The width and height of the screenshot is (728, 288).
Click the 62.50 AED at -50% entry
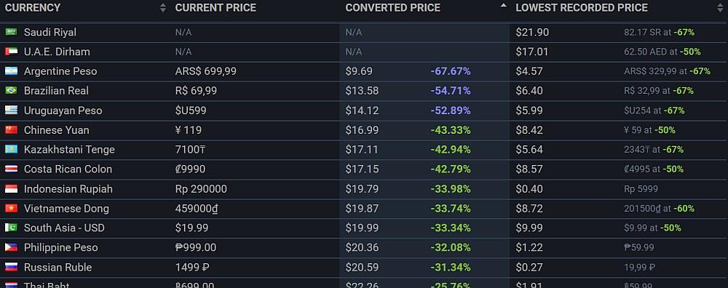(662, 52)
